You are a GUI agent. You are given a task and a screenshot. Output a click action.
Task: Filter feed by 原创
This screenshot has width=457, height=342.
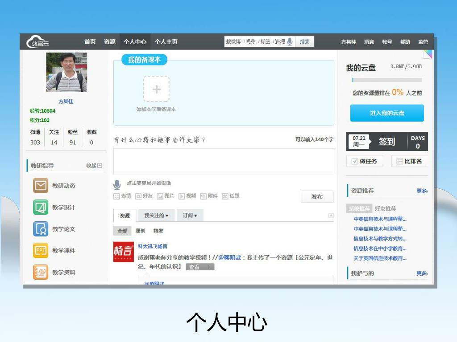click(x=140, y=231)
